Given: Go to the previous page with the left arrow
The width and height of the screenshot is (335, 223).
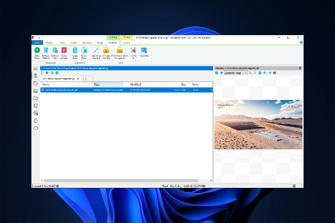Looking at the screenshot, I should (265, 73).
